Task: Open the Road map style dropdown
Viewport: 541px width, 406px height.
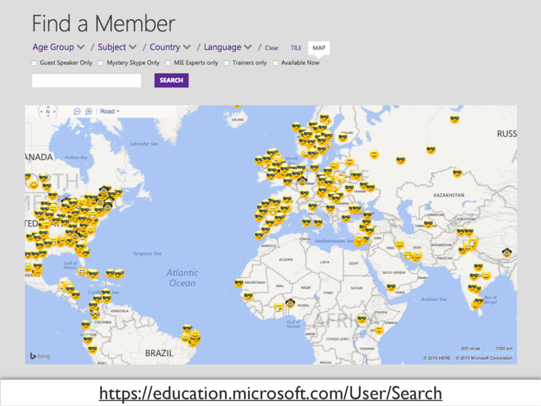Action: 110,112
